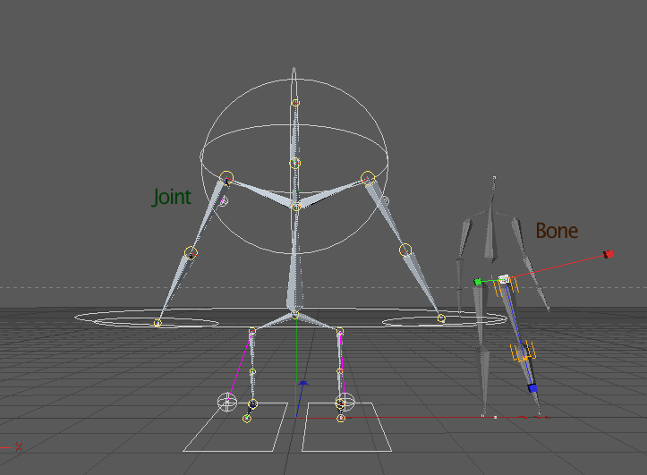Select the pelvis joint at spine base
The width and height of the screenshot is (647, 475).
click(294, 315)
